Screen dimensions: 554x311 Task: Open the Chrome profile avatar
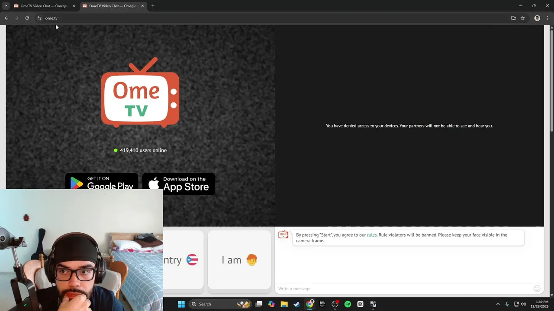point(537,18)
